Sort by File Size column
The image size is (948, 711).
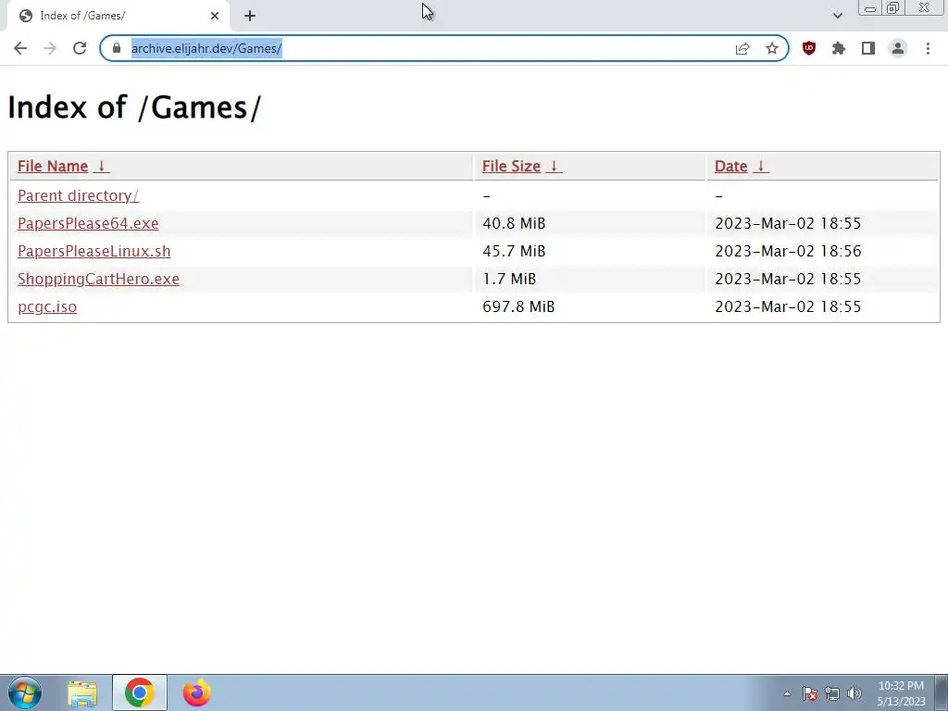coord(511,167)
